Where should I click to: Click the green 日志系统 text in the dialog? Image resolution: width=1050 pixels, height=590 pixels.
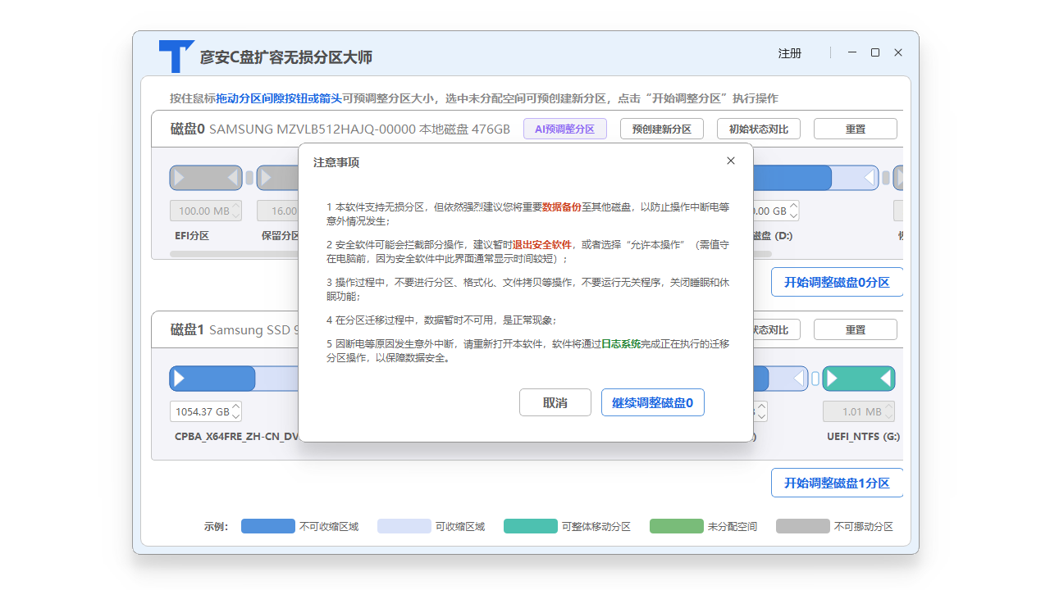(621, 344)
